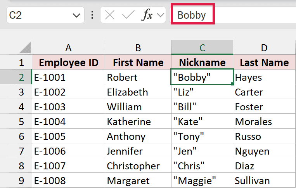This screenshot has height=188, width=296.
Task: Select the nickname cell "Jen"
Action: pos(202,151)
